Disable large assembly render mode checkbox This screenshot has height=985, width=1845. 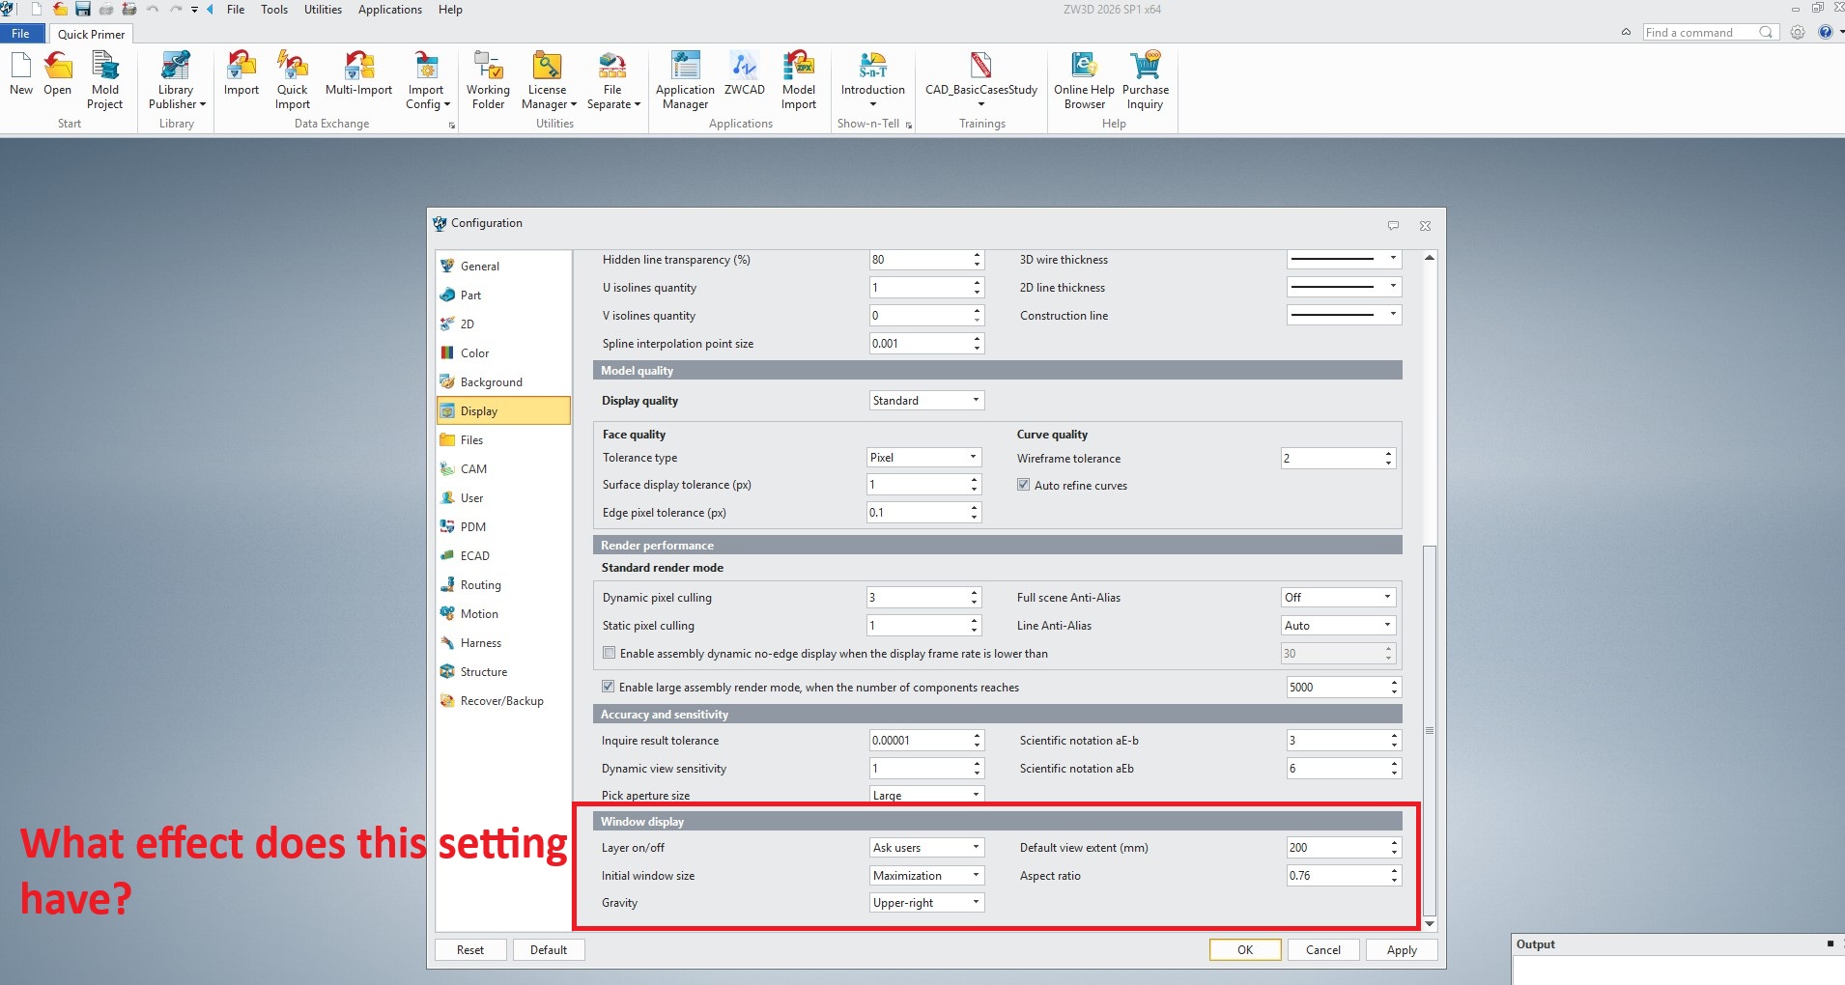coord(609,687)
